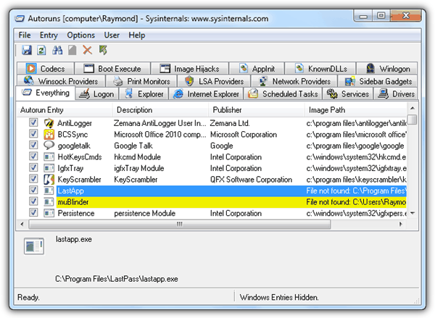Select the KnownDLLs tab

point(320,69)
